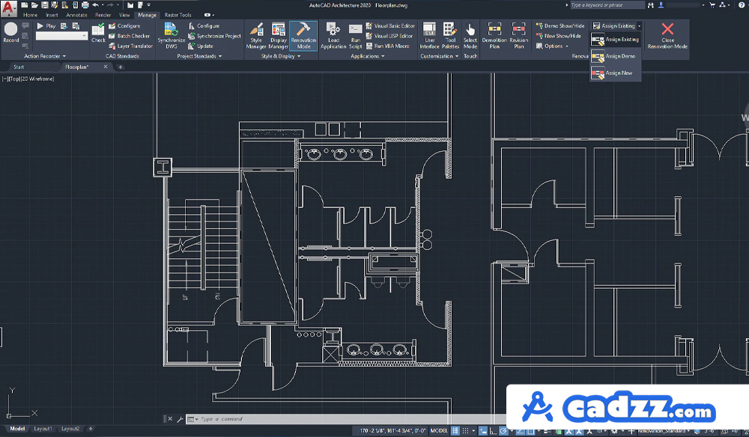Select Assign Existing from the dropdown list

[615, 40]
